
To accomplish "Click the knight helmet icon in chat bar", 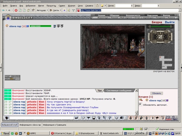I will point(122,118).
